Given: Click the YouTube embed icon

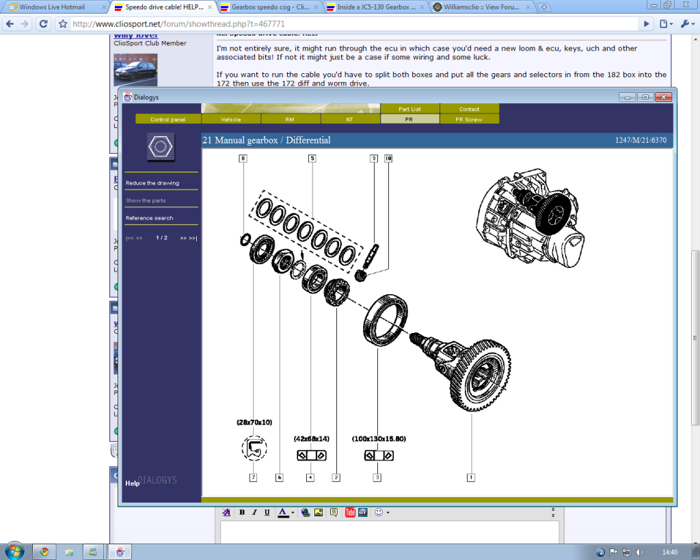Looking at the screenshot, I should click(350, 512).
